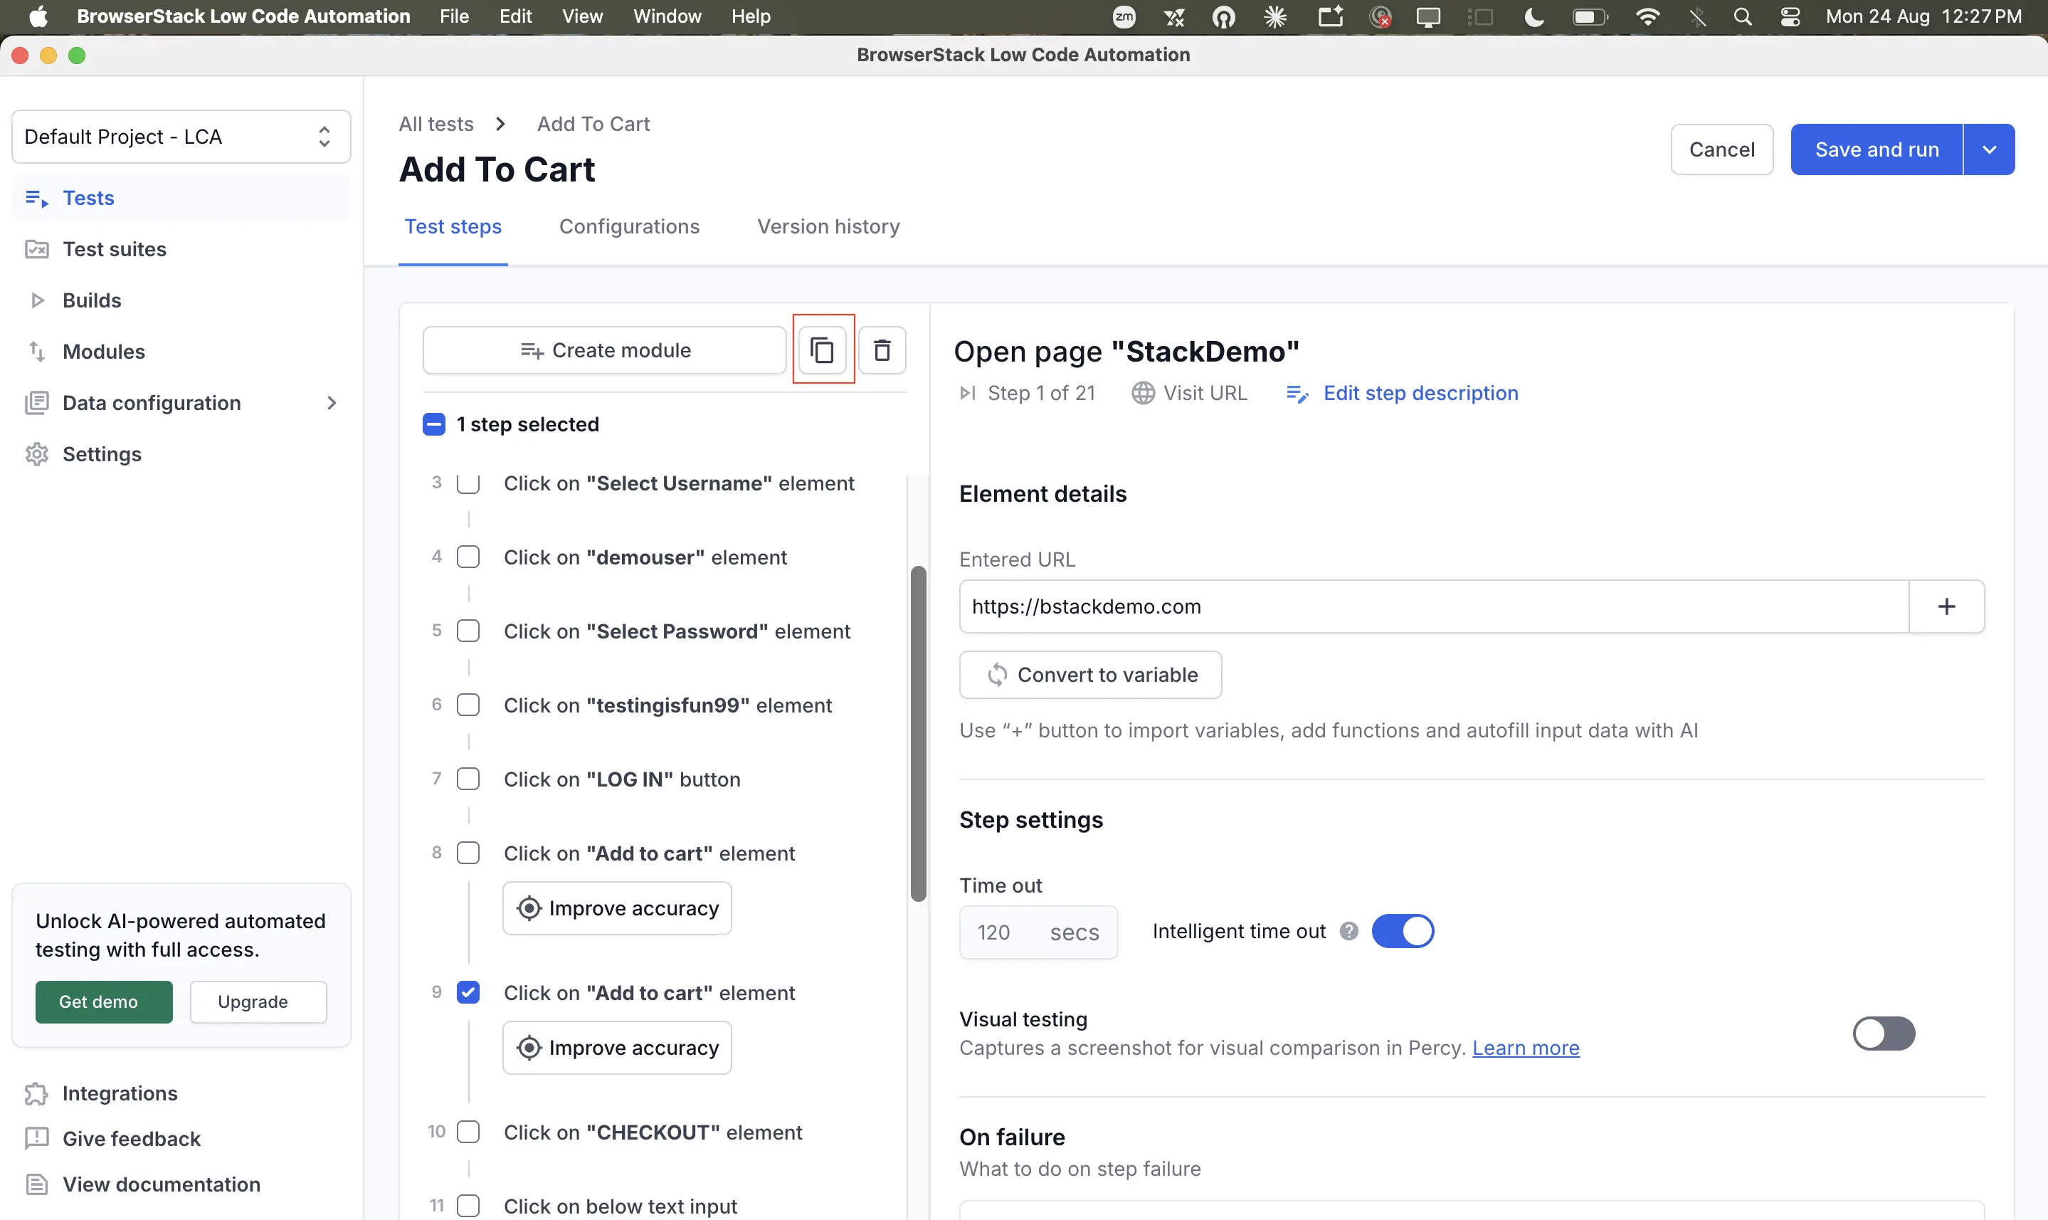Open Default Project - LCA project selector
This screenshot has height=1220, width=2048.
pos(181,137)
